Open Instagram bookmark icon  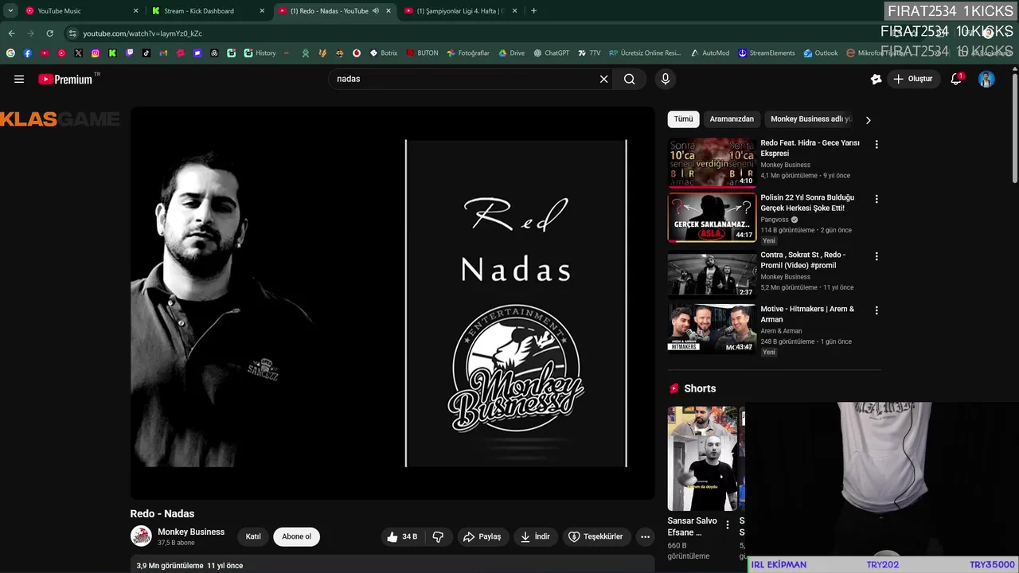[96, 53]
